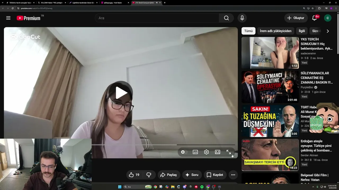Like the video
Viewport: 339px width, 190px height.
[134, 175]
